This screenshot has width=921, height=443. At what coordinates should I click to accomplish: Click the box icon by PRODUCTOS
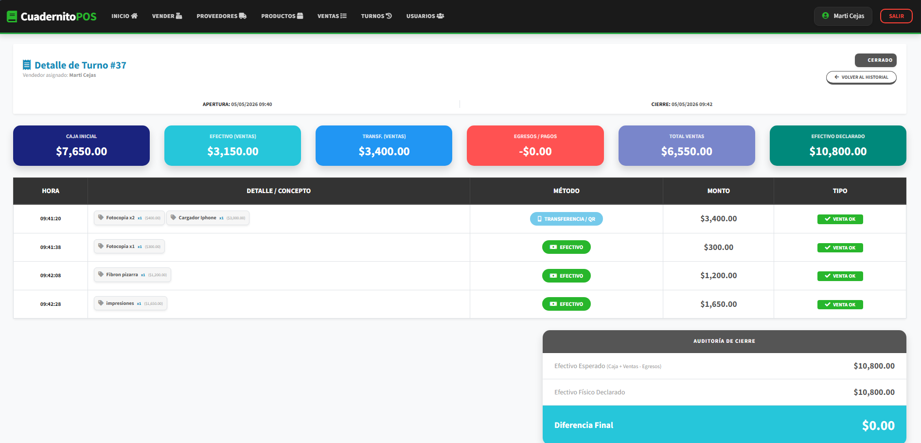[300, 16]
